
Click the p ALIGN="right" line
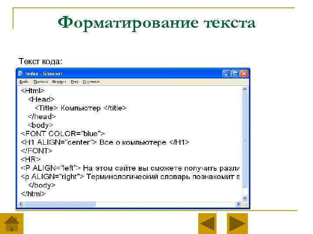130,177
